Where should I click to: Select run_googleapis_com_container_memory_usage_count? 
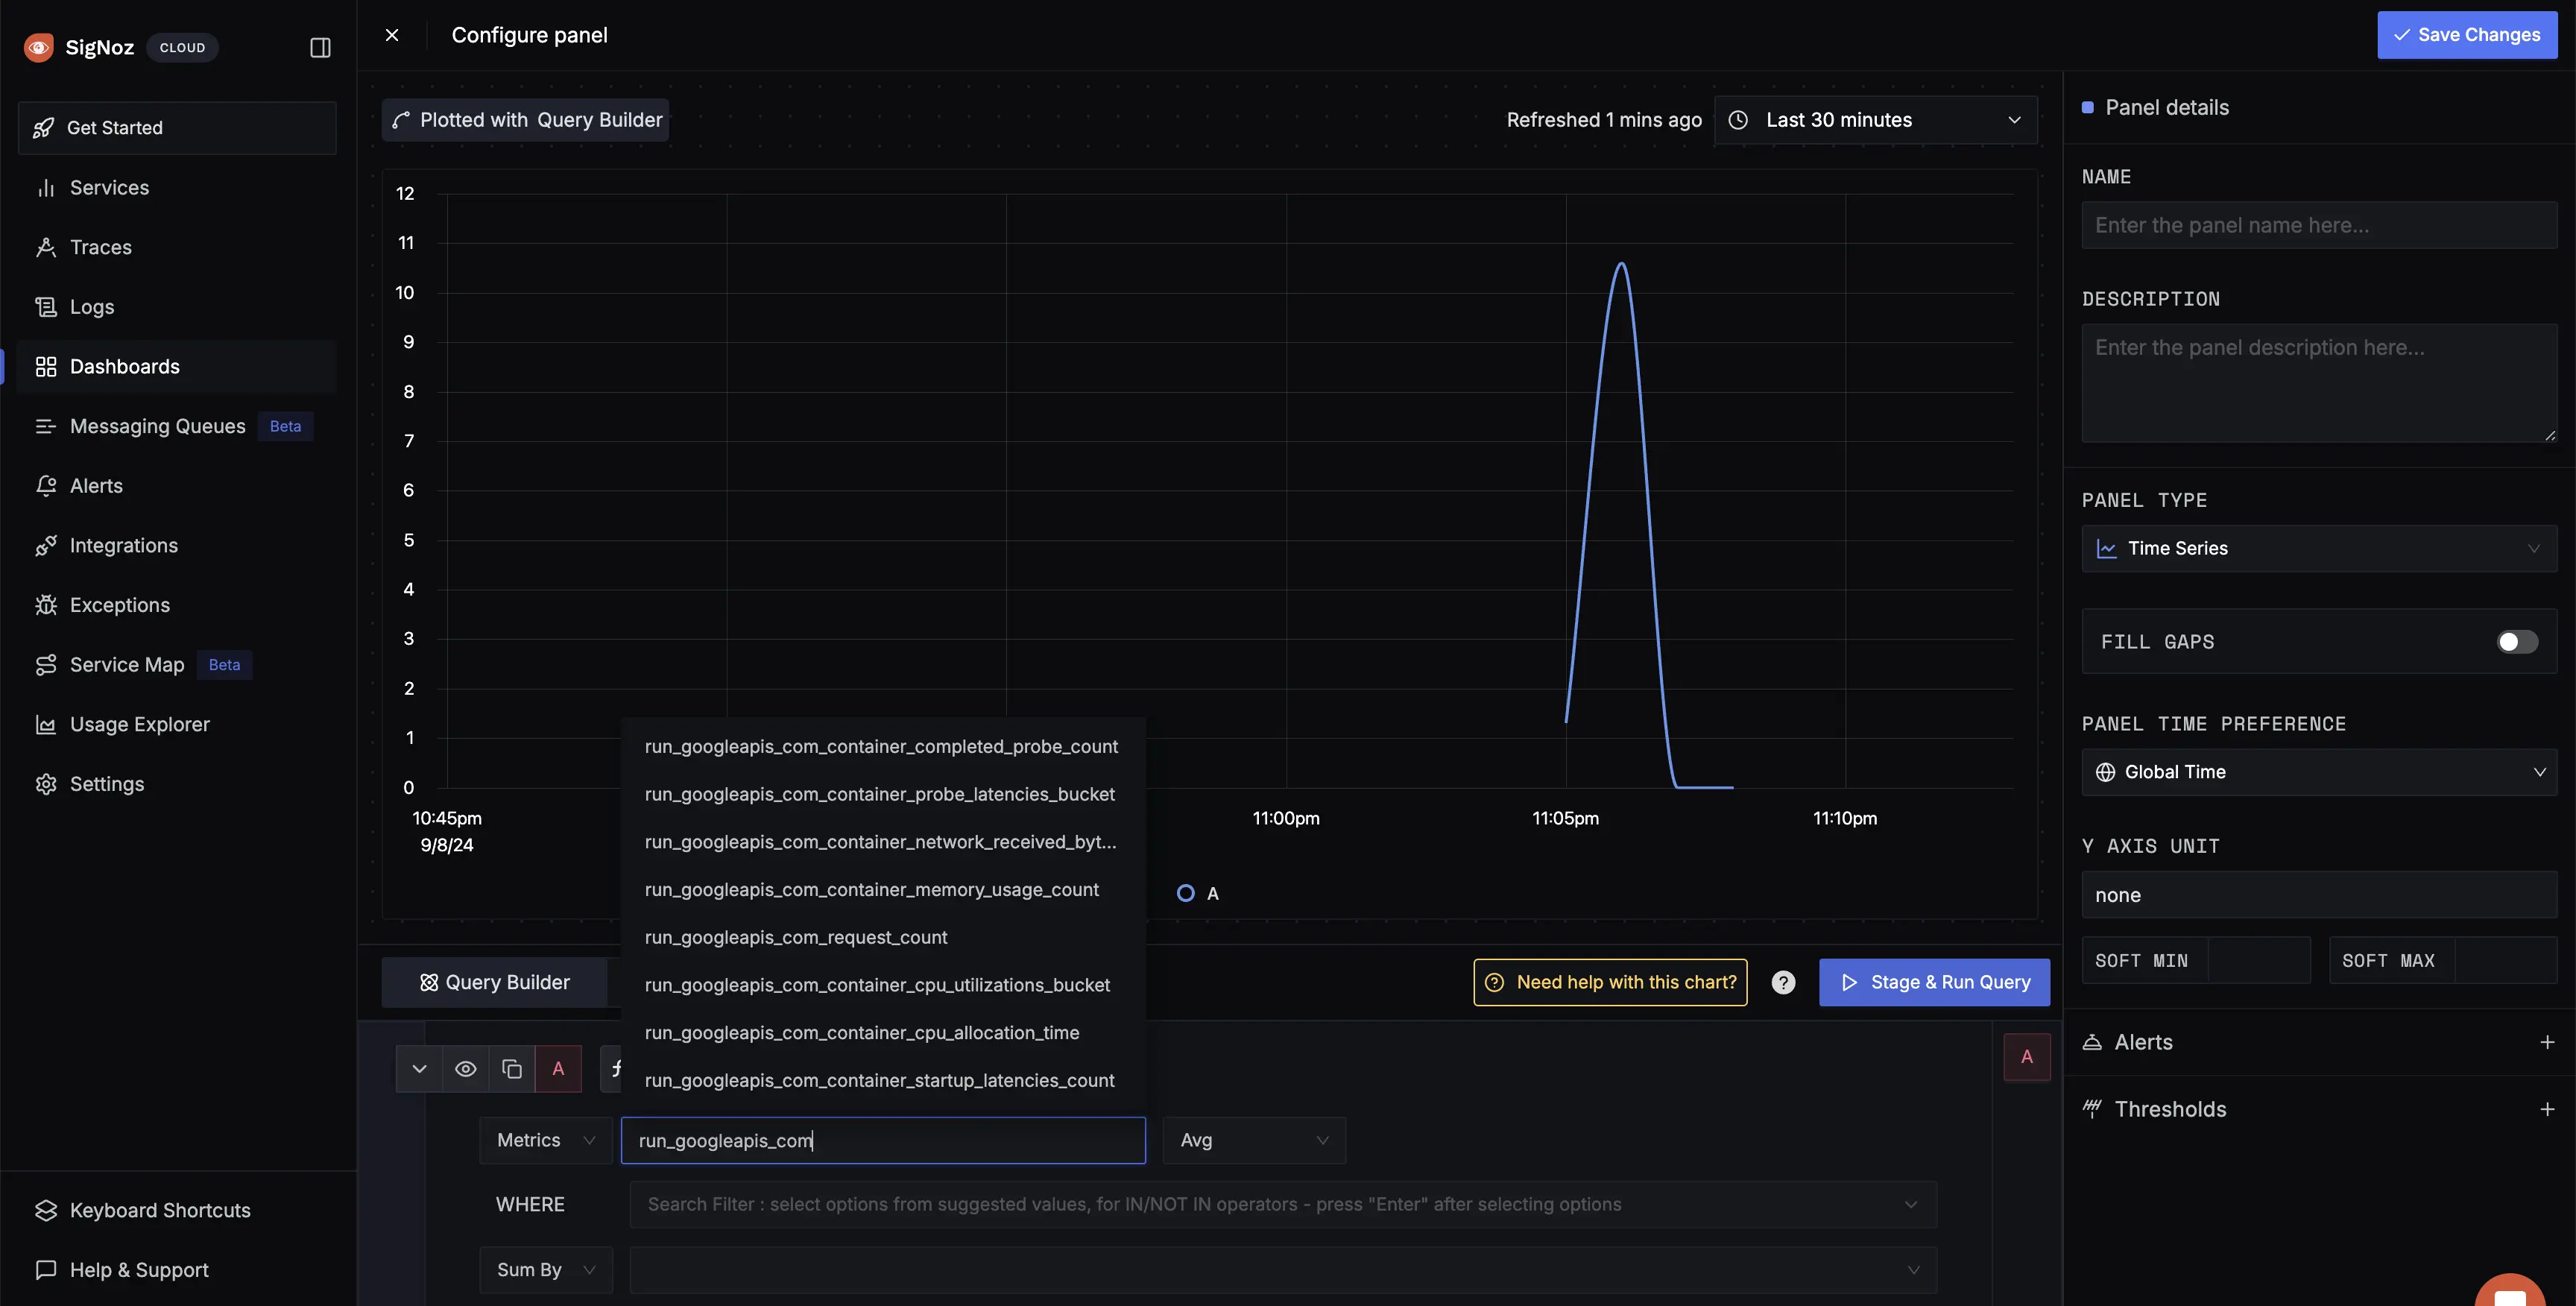tap(883, 890)
